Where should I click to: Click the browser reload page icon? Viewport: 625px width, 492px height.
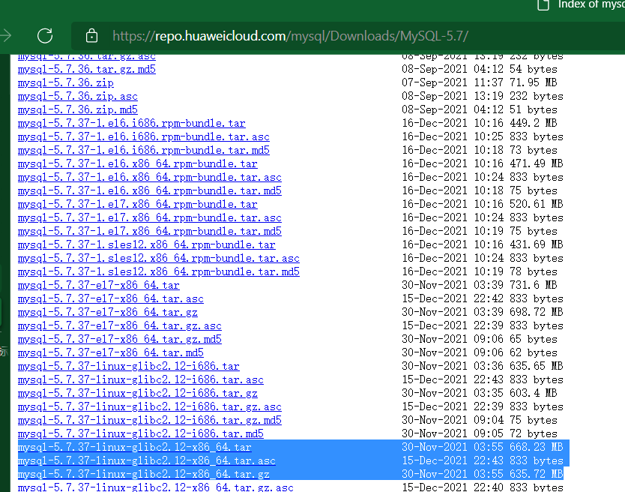coord(45,36)
